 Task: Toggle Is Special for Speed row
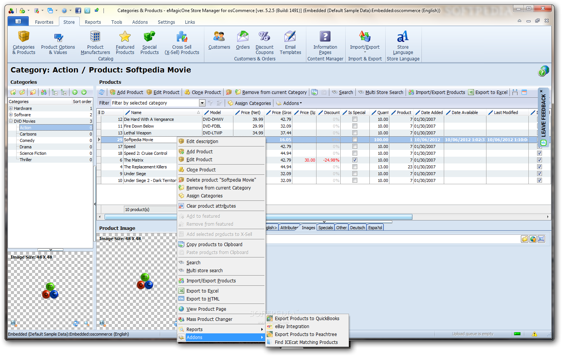coord(355,146)
